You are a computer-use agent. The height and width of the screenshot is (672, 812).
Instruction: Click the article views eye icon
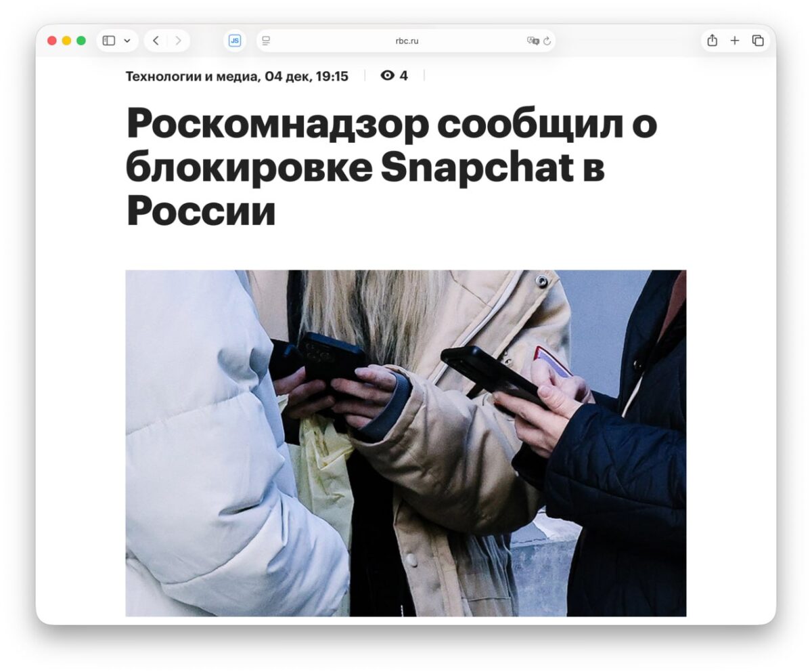(x=387, y=76)
